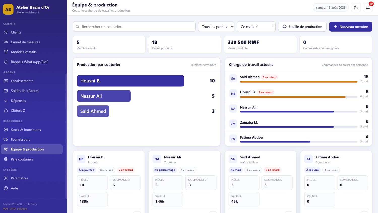
Task: Focus the Rechercher un couturier field
Action: 134,27
